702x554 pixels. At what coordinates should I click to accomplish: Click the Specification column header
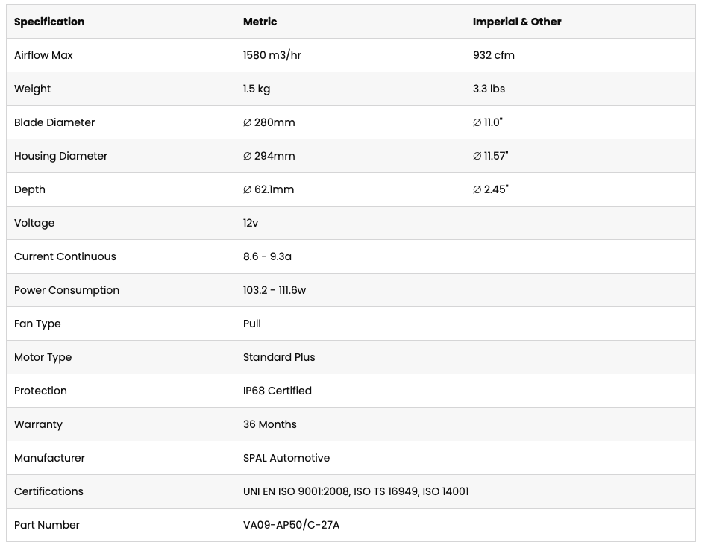tap(49, 22)
